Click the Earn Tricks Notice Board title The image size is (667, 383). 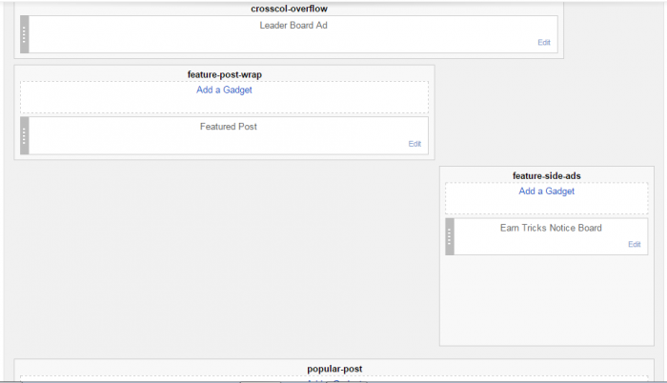pos(551,228)
